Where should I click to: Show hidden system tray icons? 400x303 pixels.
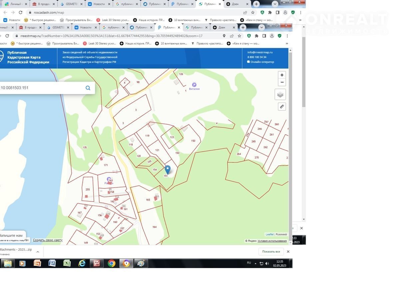[256, 263]
